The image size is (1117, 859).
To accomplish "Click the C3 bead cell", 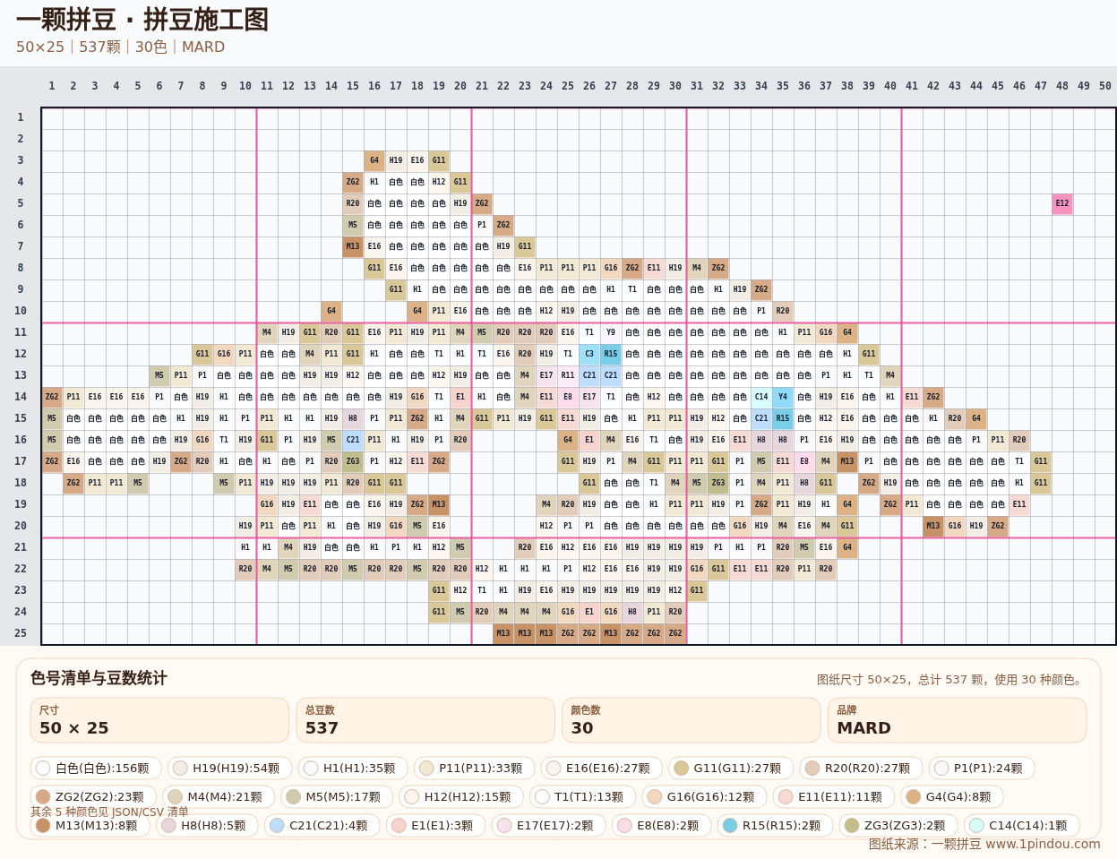I will (x=589, y=354).
